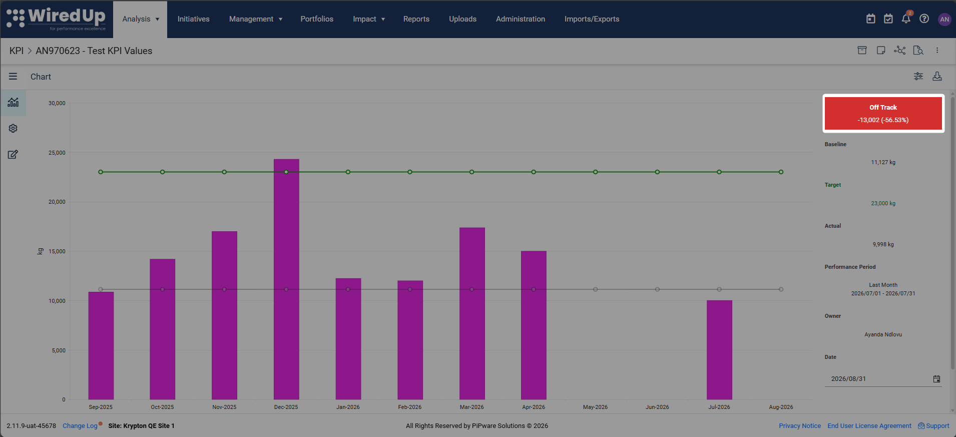Click the Apr-2026 purple bar
The image size is (956, 437).
click(x=534, y=325)
